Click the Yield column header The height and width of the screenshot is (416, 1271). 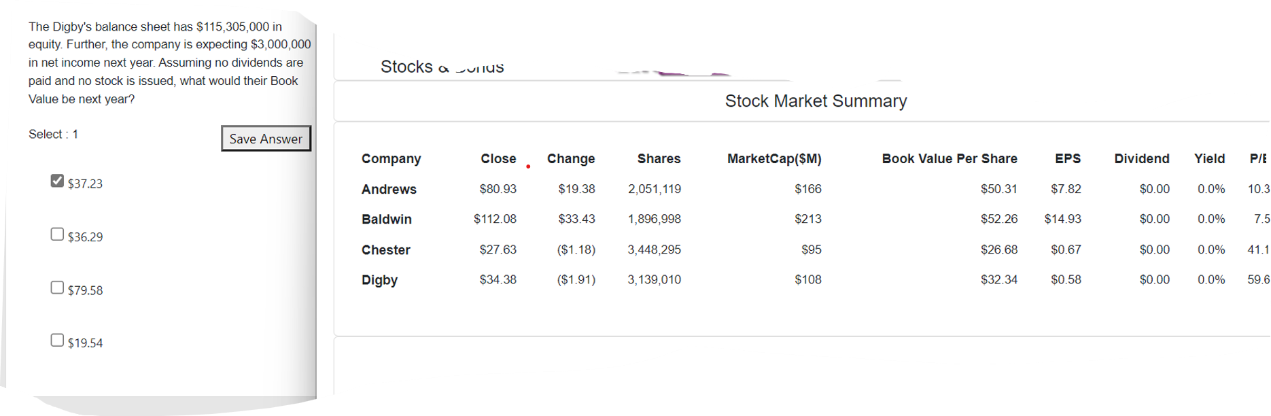[x=1209, y=158]
